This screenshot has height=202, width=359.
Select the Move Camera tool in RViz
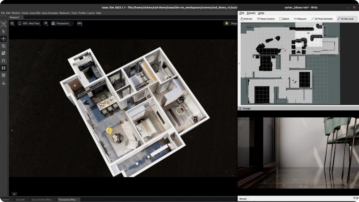[266, 19]
